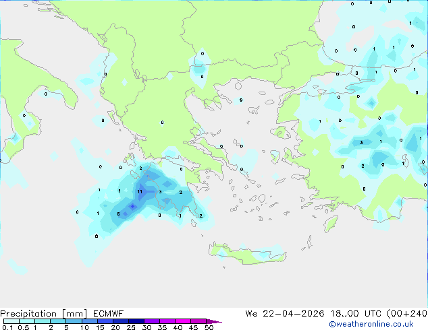Screen dimensions: 428x330
Task: Select the 2–5 mm legend swatch
Action: click(58, 321)
